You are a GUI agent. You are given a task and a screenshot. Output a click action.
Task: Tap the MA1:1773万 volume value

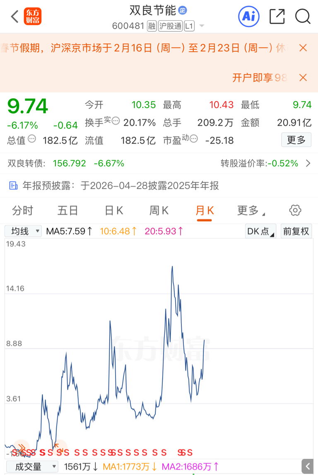click(130, 467)
